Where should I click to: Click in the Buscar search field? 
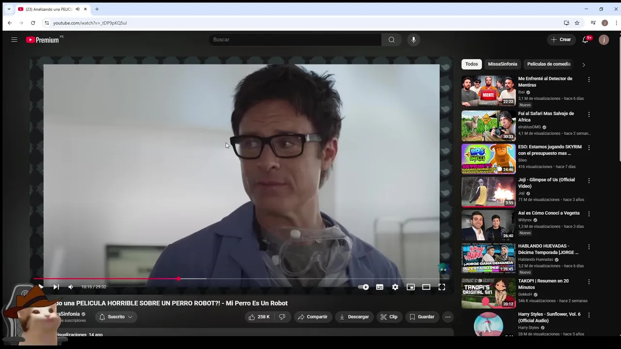point(295,40)
